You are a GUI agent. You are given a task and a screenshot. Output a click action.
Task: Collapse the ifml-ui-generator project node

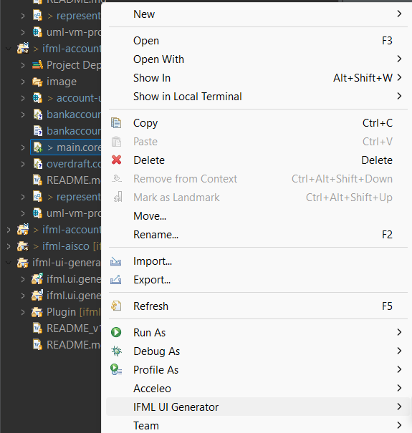9,263
